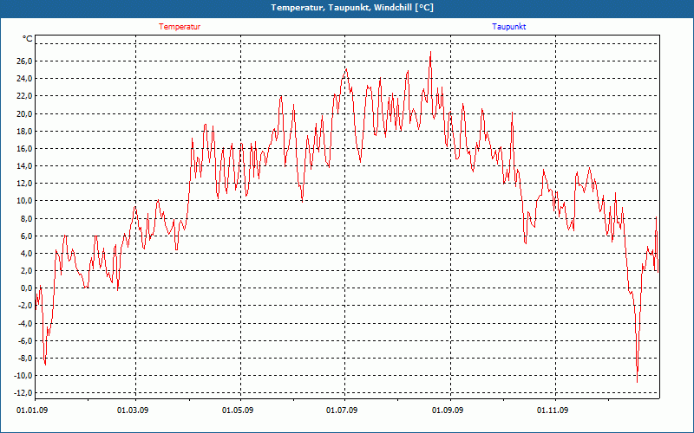Select the -4,0 y-axis value
The width and height of the screenshot is (694, 433).
pos(25,323)
